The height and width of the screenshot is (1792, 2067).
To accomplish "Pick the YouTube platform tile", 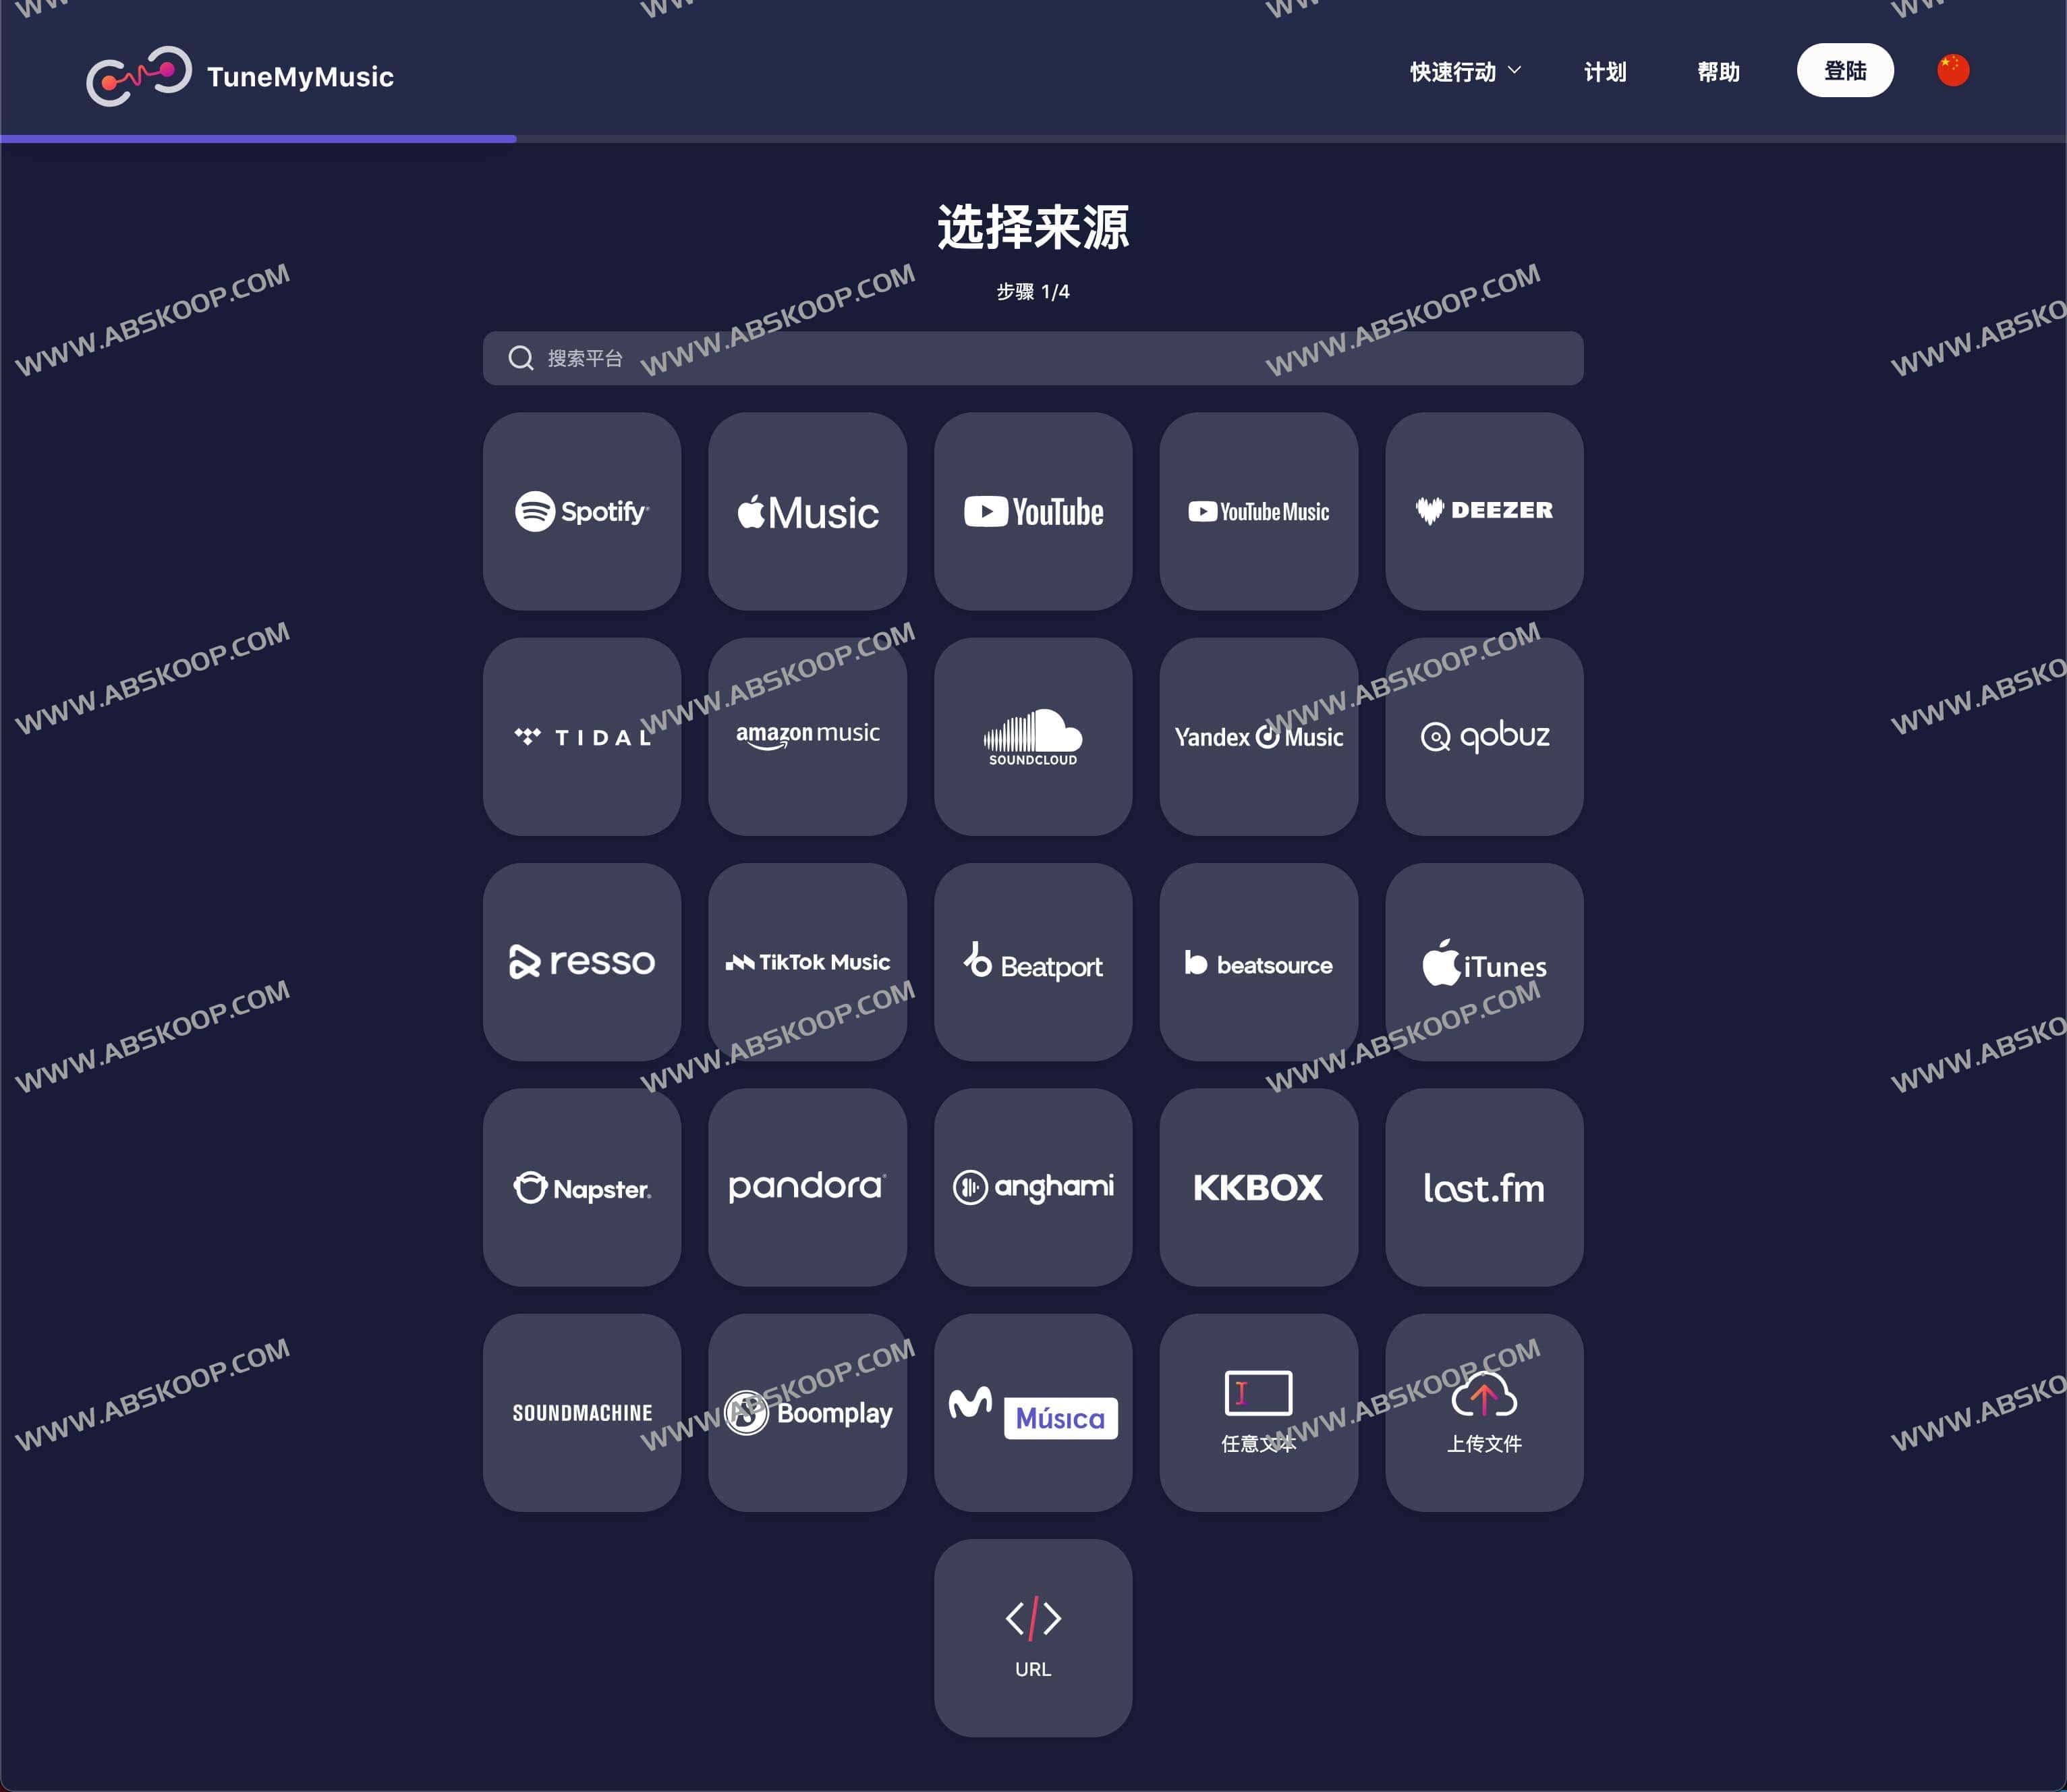I will coord(1033,511).
